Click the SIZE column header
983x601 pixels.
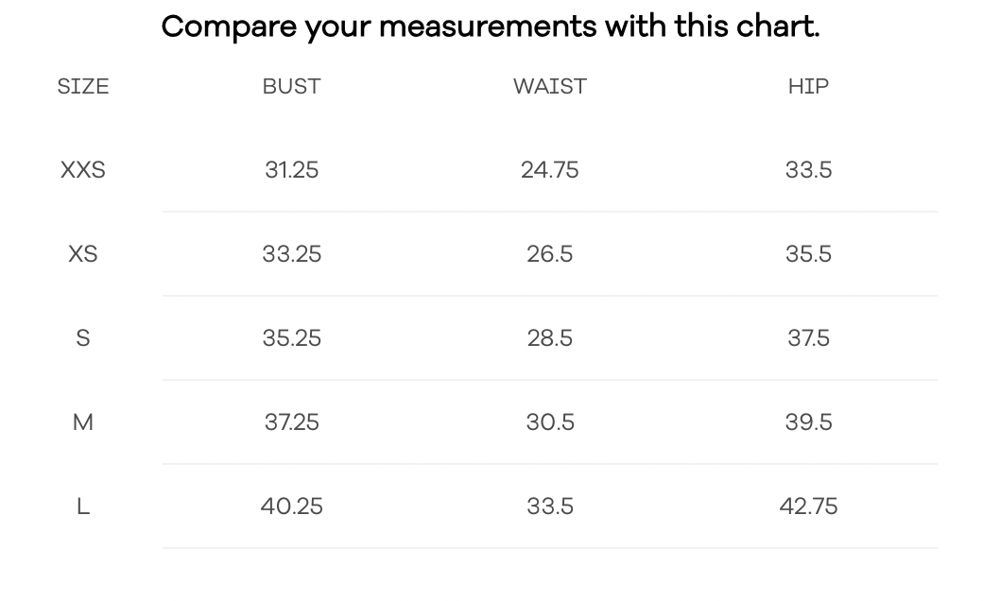coord(83,87)
